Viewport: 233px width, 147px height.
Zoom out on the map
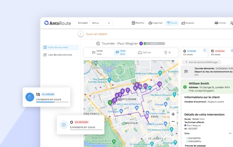[173, 121]
